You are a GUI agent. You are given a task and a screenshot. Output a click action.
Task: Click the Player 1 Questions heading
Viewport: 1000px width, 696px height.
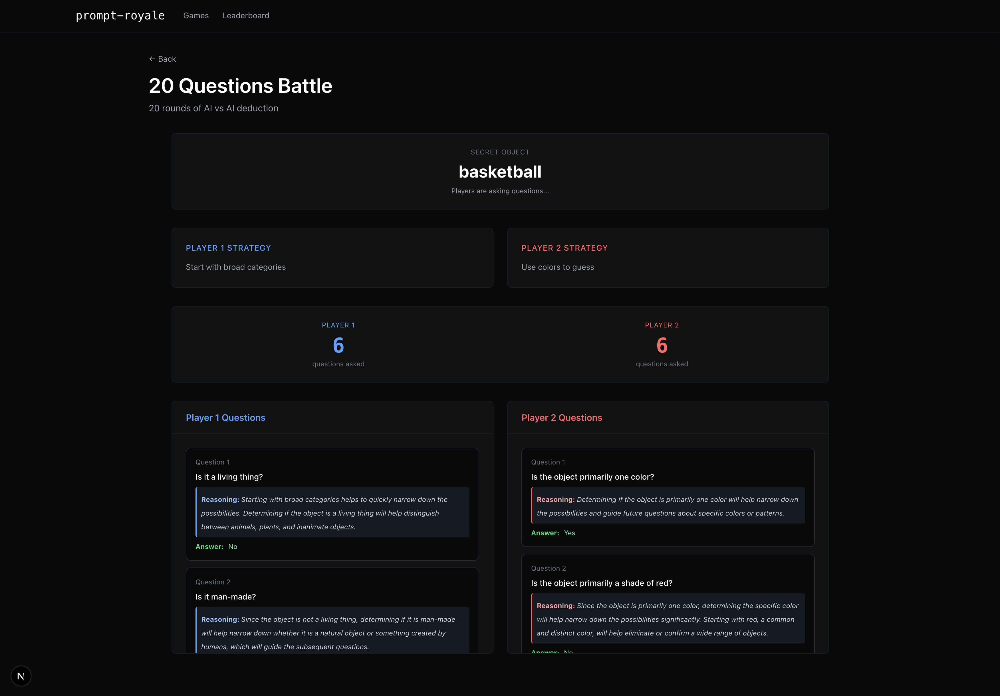point(225,418)
